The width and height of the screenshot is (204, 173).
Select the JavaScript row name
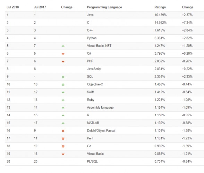pos(94,69)
